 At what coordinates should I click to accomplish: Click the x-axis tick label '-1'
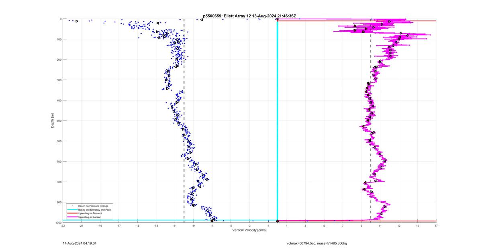(x=268, y=225)
